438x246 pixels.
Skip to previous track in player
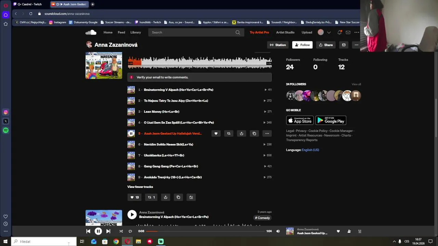[88, 231]
